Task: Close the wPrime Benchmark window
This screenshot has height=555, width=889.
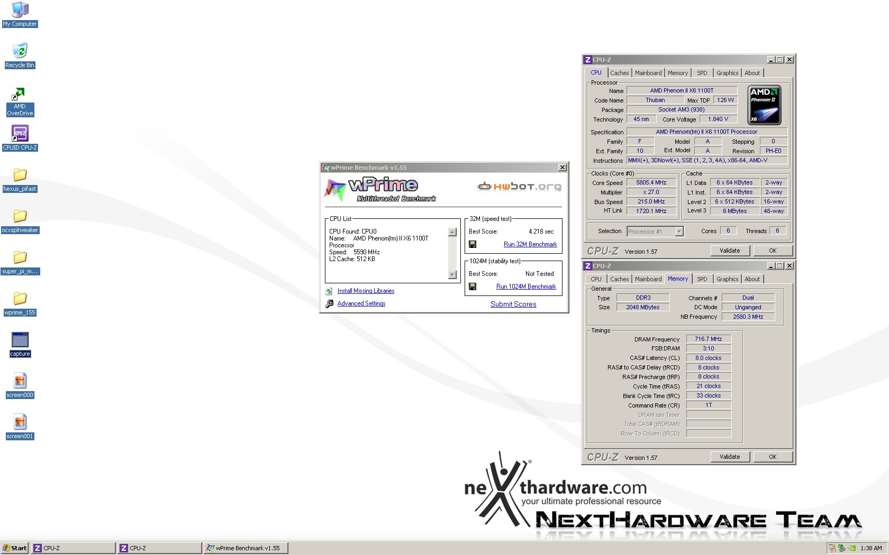Action: (x=563, y=168)
